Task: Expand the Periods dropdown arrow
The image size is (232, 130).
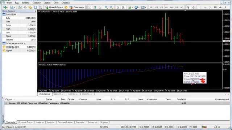Action: [x=139, y=7]
